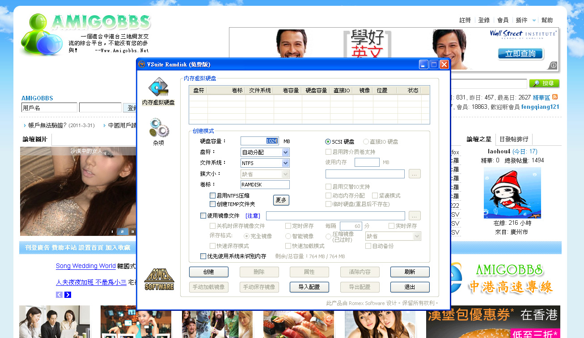Image resolution: width=584 pixels, height=338 pixels.
Task: Expand the 盘符 自动分配 dropdown
Action: [x=286, y=153]
